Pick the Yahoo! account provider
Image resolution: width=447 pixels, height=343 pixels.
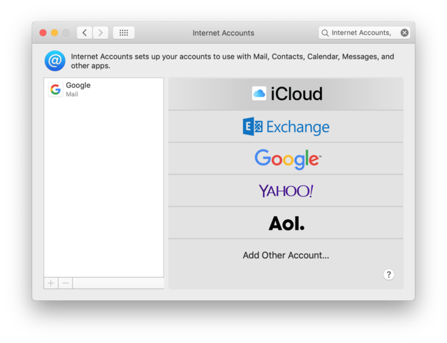[x=286, y=191]
